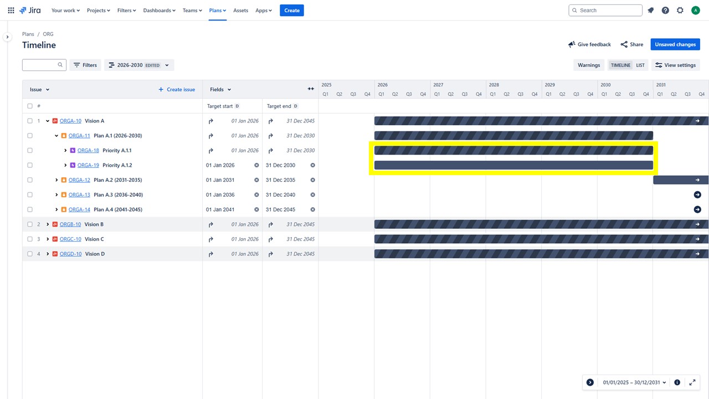Open the Projects menu
Screen dimensions: 709x399
[x=99, y=11]
